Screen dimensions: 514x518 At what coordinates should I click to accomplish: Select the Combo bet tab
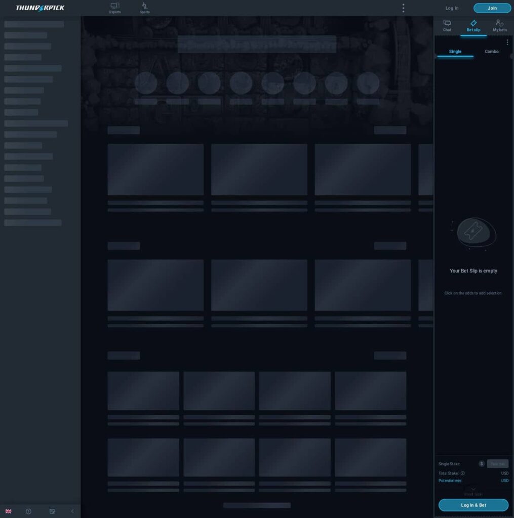pyautogui.click(x=492, y=52)
